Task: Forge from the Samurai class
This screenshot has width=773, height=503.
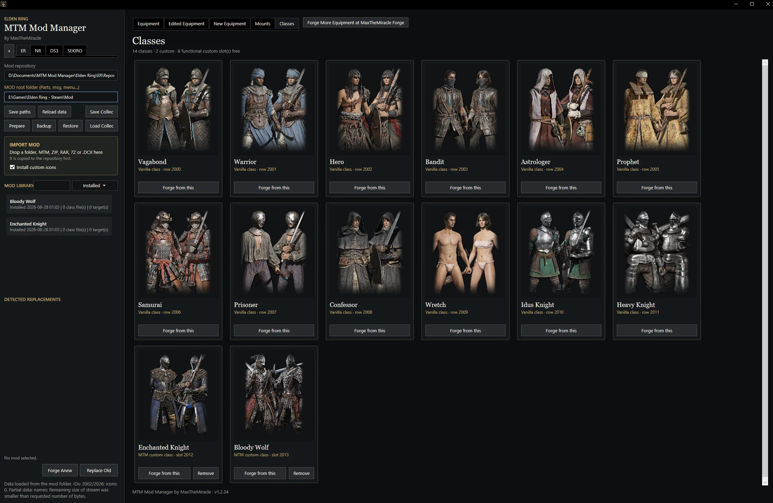Action: tap(178, 331)
